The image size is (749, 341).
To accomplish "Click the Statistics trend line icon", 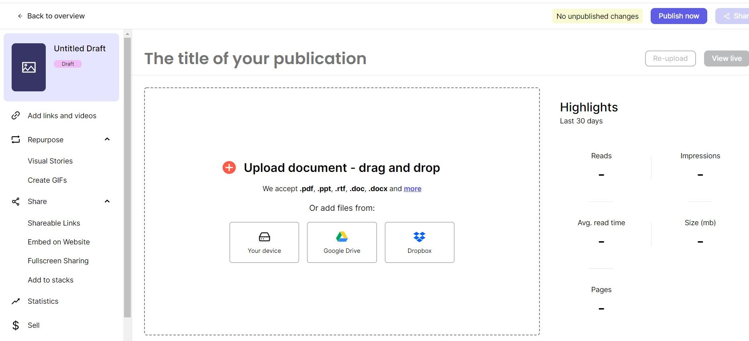I will click(x=16, y=301).
